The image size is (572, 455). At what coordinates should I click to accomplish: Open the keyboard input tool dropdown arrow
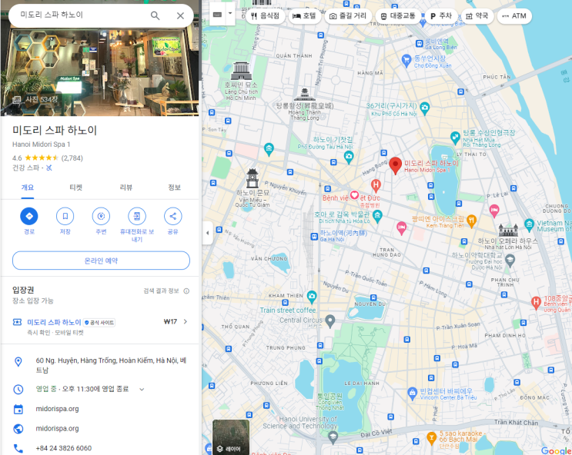(x=230, y=13)
